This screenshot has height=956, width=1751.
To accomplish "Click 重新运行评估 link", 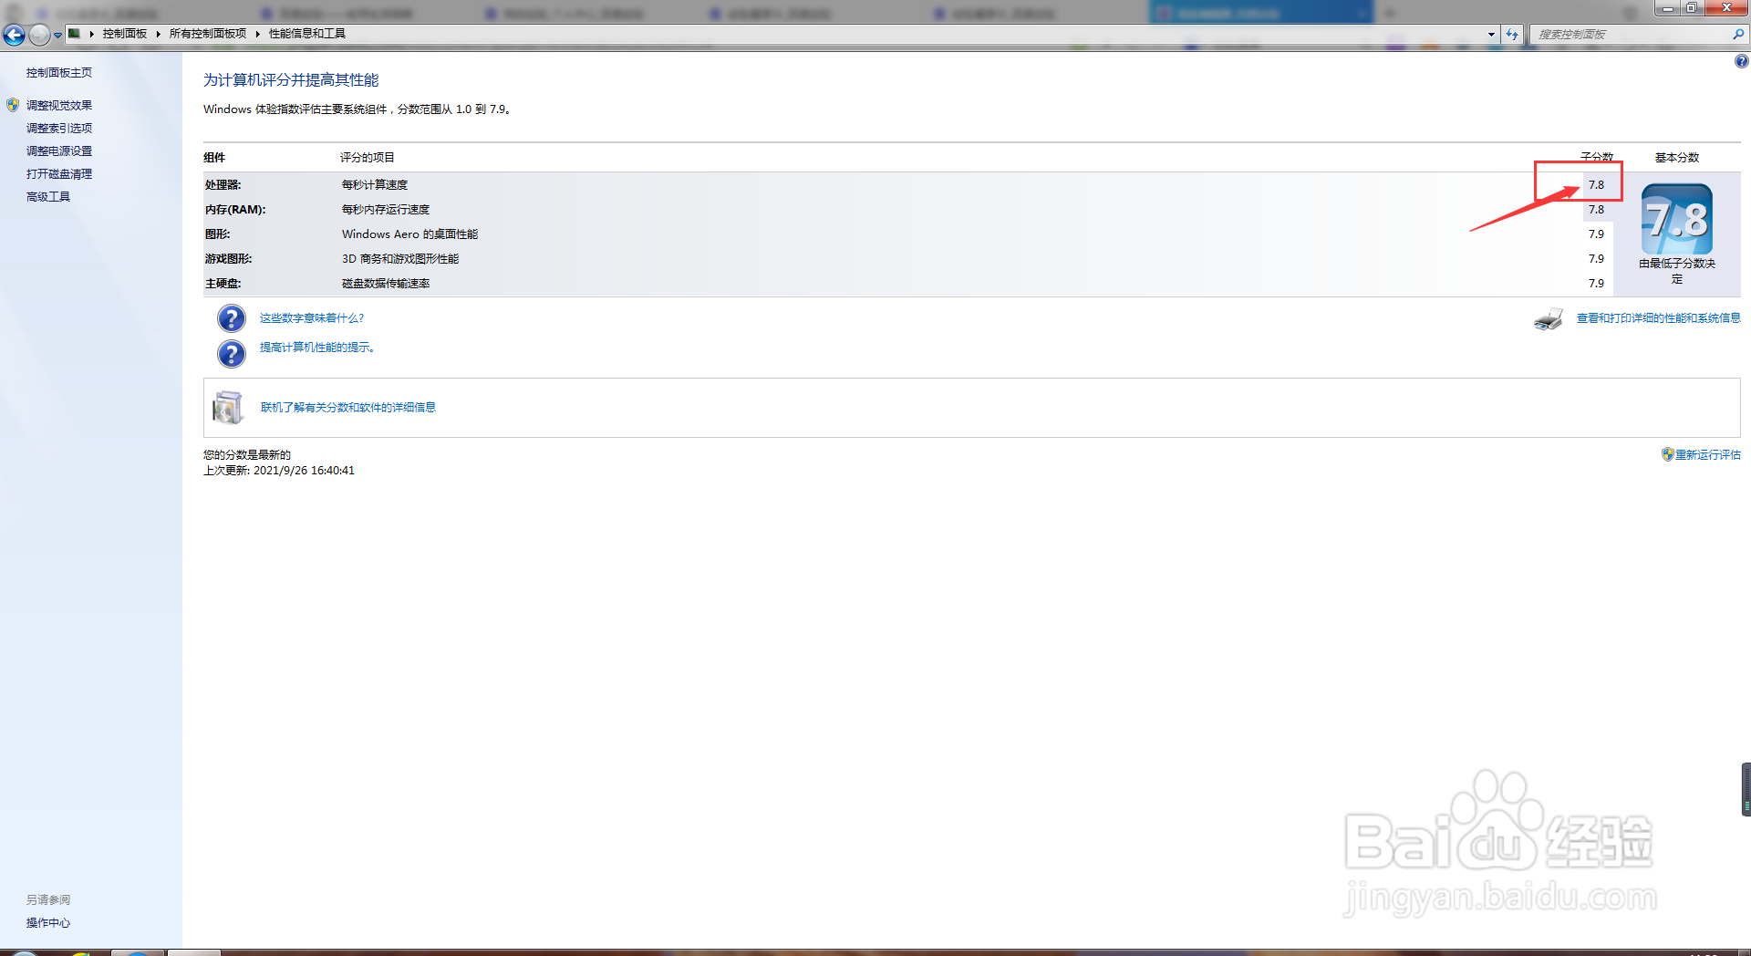I will [x=1708, y=455].
